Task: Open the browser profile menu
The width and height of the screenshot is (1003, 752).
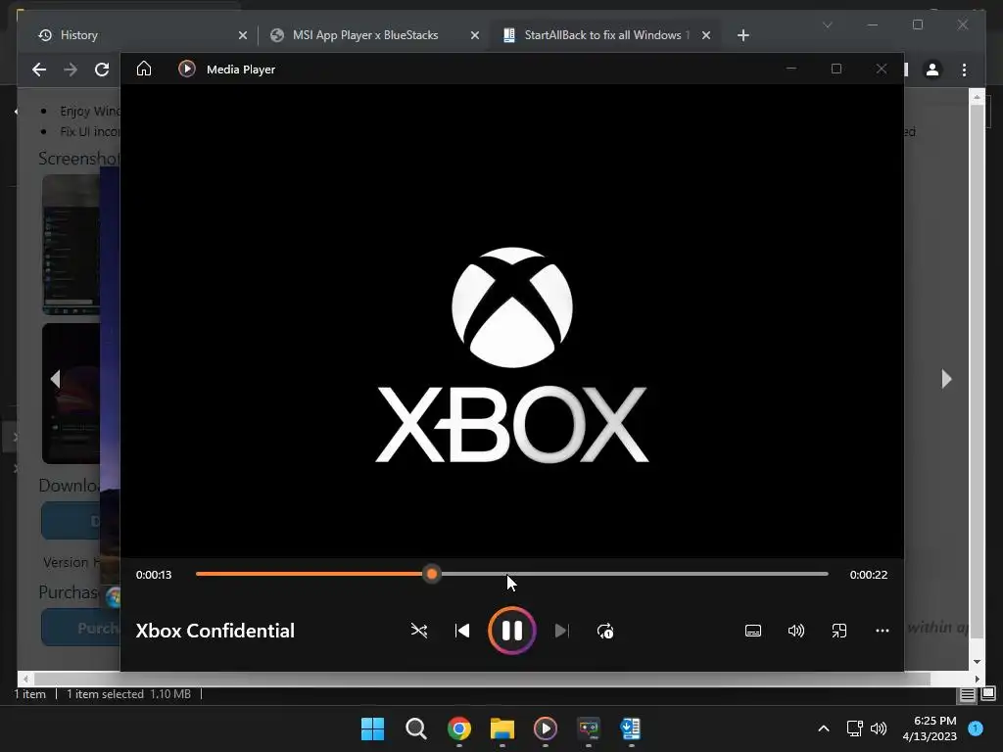Action: 932,70
